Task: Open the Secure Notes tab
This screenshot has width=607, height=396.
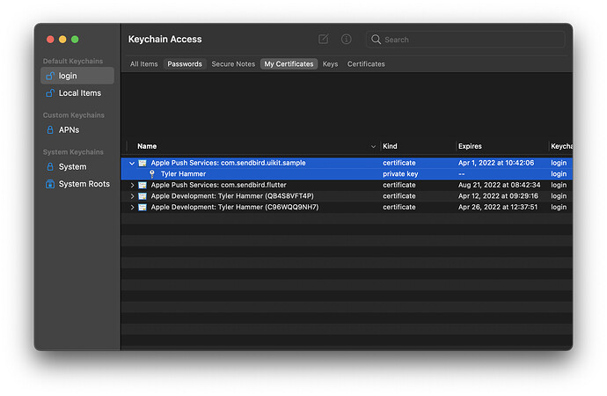Action: coord(233,64)
